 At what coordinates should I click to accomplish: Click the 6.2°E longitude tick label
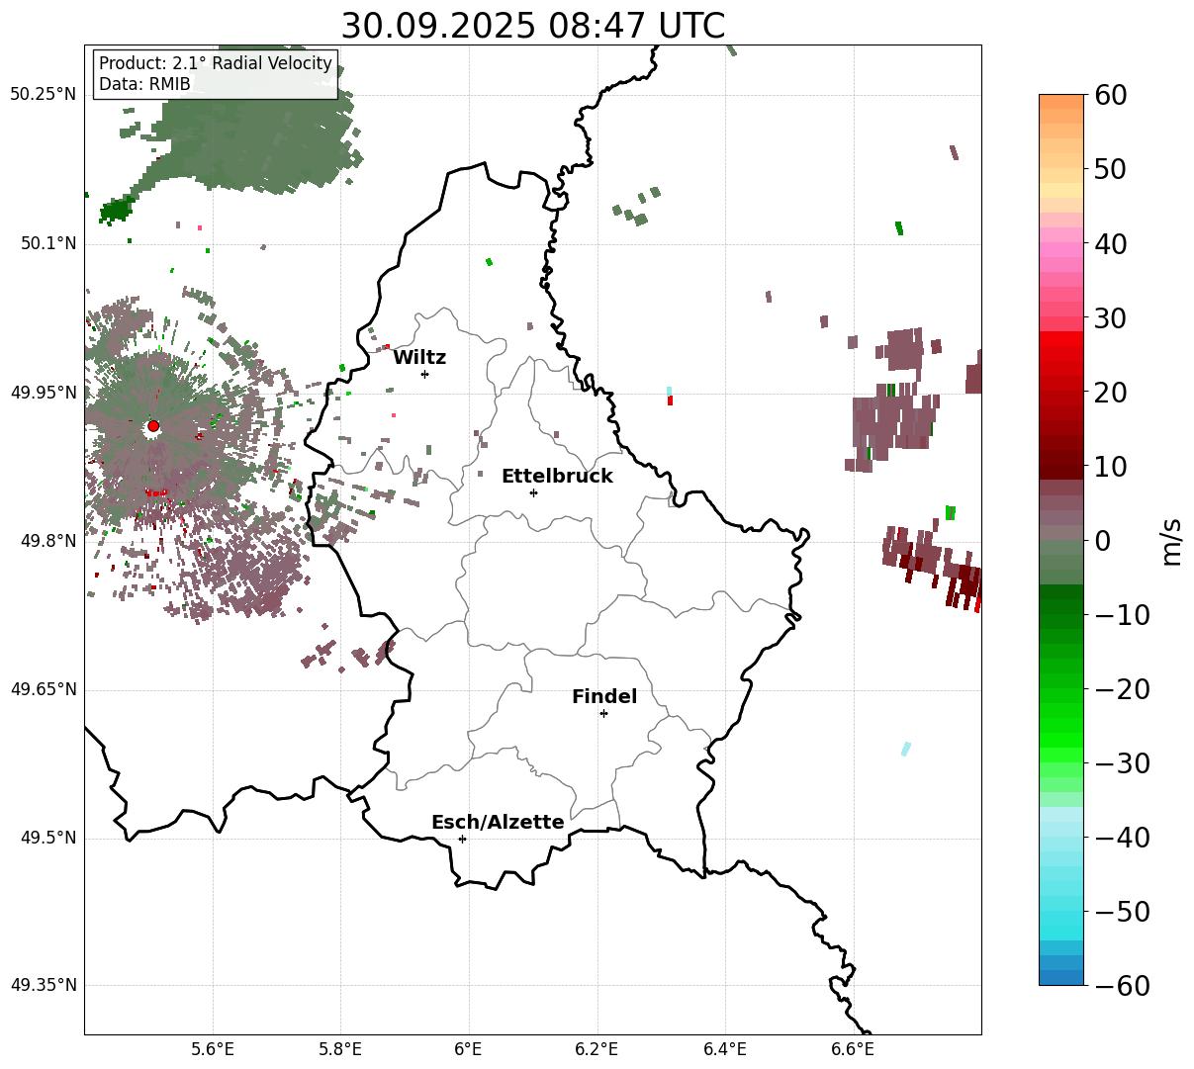coord(597,1049)
